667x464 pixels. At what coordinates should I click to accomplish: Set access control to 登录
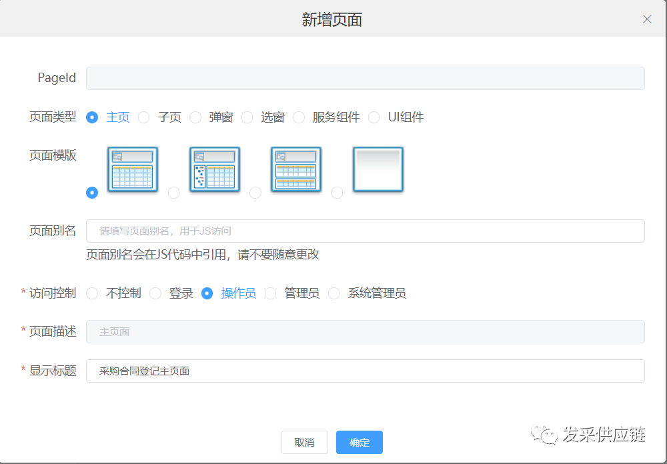(154, 293)
